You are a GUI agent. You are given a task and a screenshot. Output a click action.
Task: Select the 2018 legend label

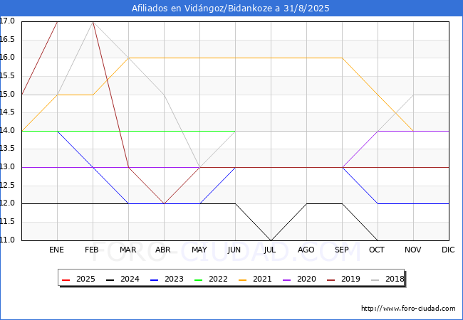395,279
